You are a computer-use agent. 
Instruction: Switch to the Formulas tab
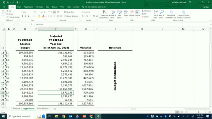pos(39,7)
